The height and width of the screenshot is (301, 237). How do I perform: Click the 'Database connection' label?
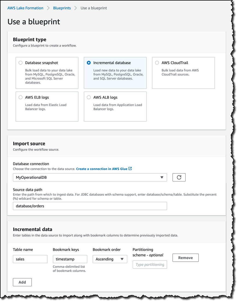pos(31,164)
